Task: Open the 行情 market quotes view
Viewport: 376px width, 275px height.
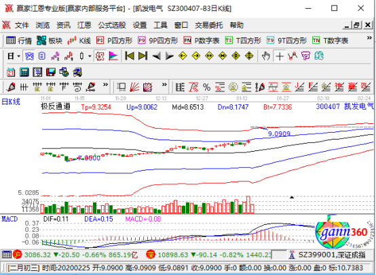Action: (x=19, y=41)
